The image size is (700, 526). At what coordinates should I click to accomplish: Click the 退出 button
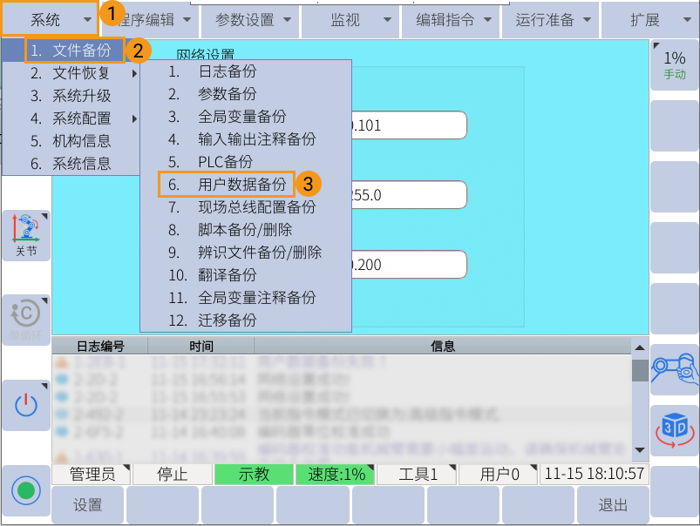click(x=613, y=504)
